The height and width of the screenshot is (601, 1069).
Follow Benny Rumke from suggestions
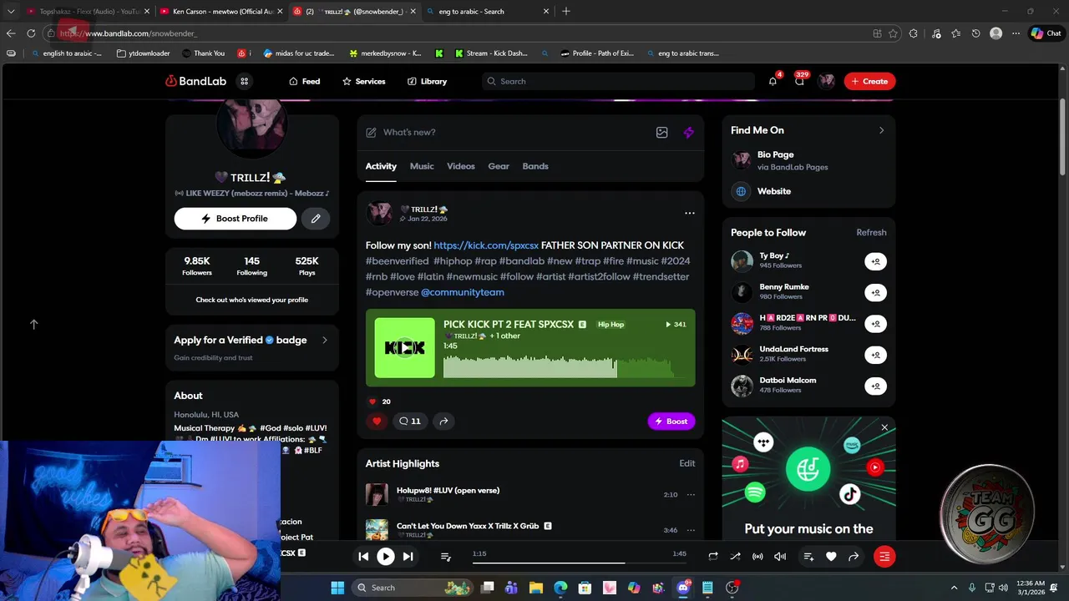tap(875, 292)
